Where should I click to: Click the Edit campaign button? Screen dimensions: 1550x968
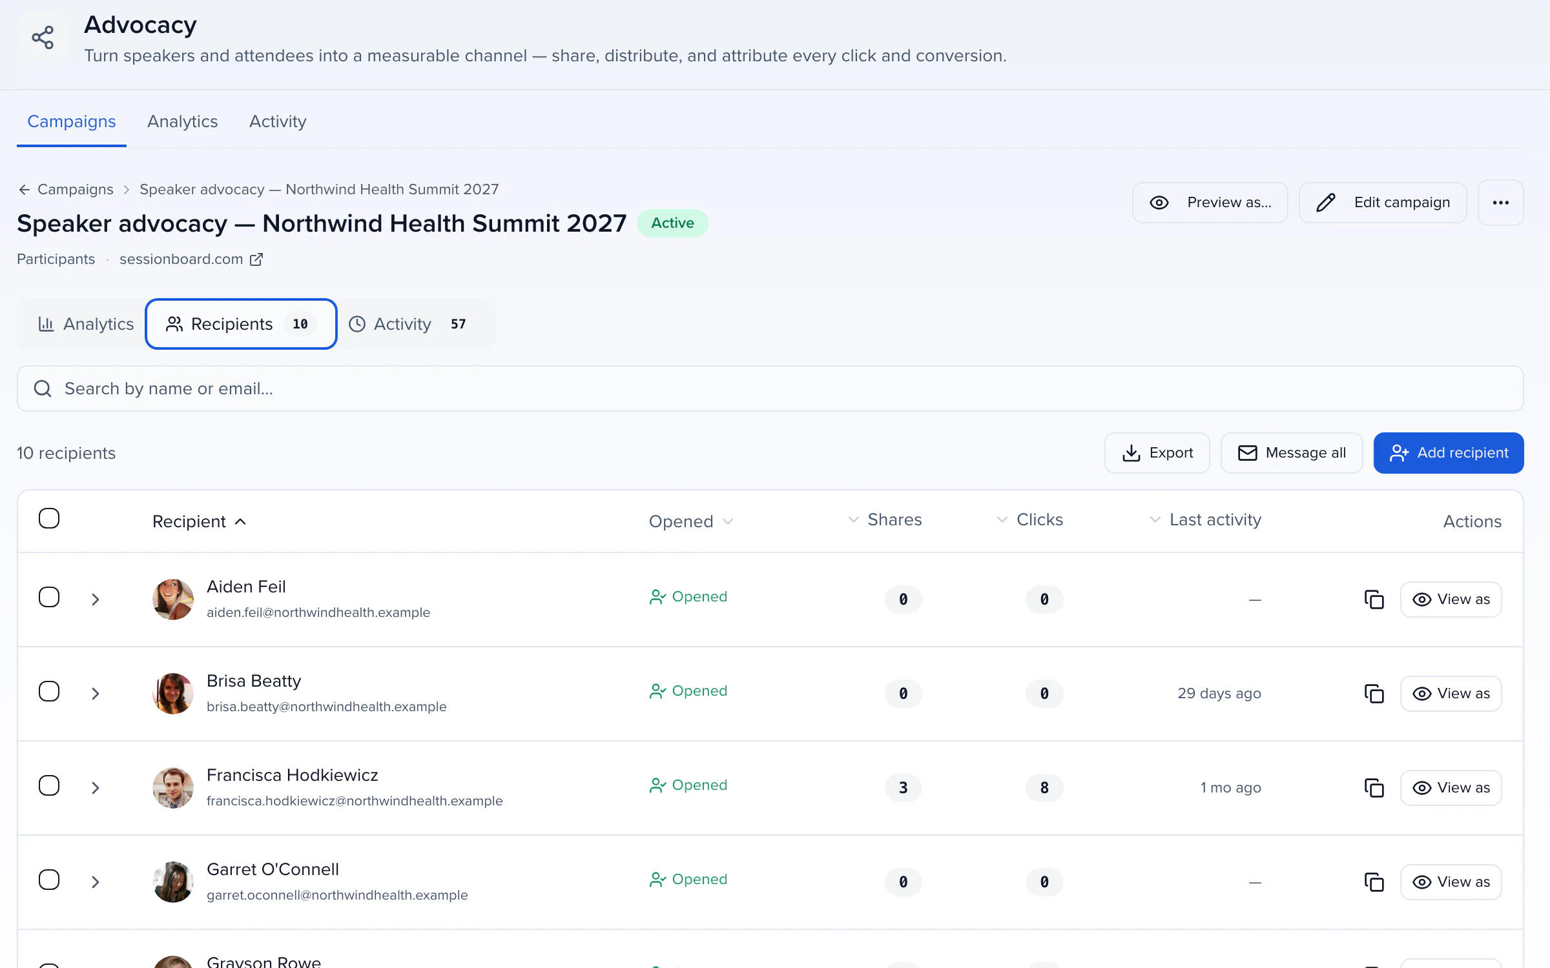point(1383,203)
